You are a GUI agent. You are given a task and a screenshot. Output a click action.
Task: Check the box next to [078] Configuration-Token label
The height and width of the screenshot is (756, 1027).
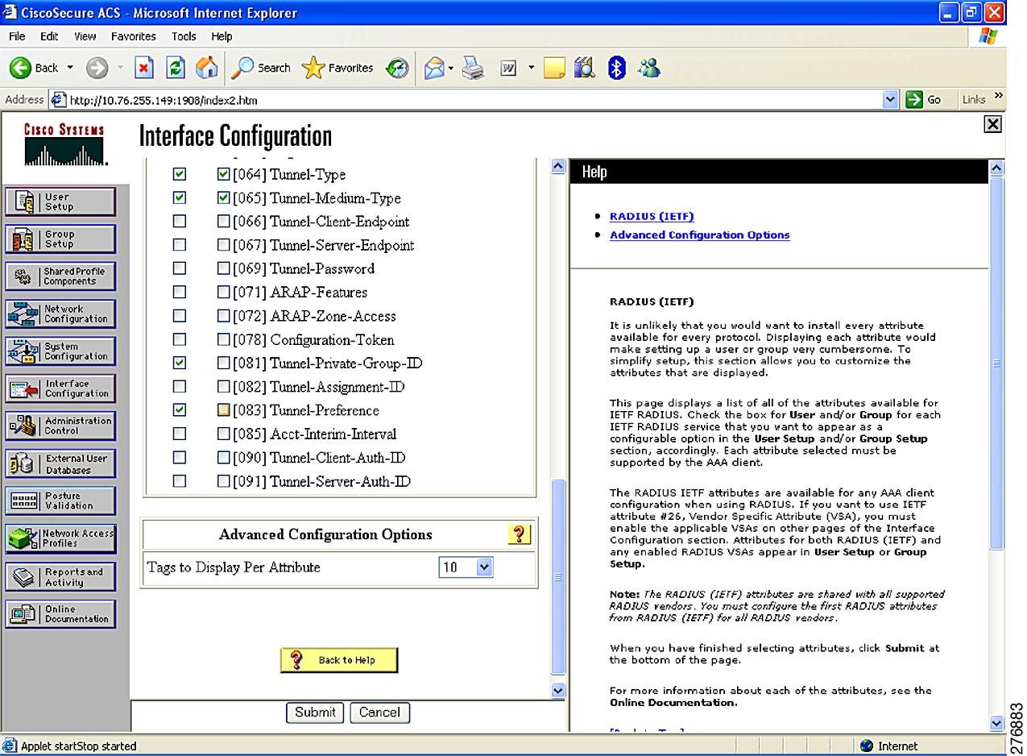coord(224,339)
